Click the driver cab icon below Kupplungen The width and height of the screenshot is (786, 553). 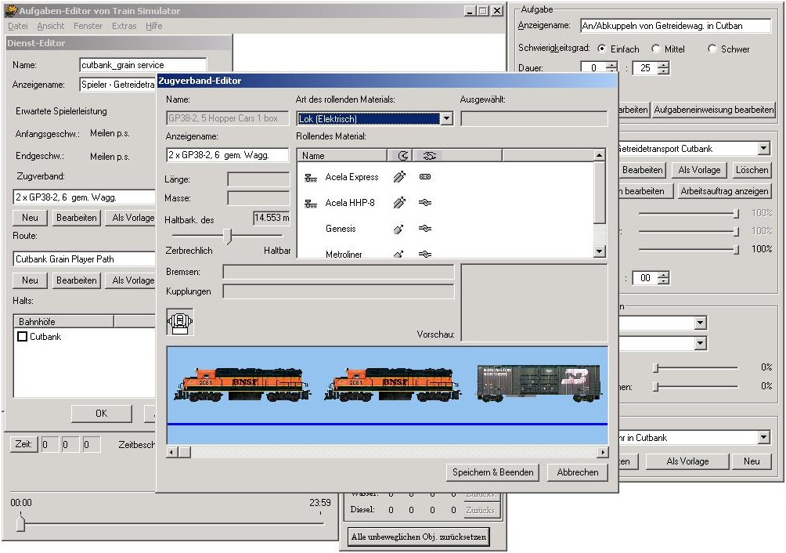(180, 322)
